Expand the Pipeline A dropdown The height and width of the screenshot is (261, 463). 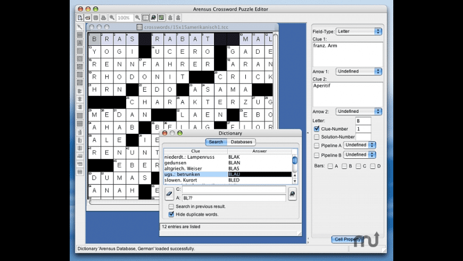(359, 145)
